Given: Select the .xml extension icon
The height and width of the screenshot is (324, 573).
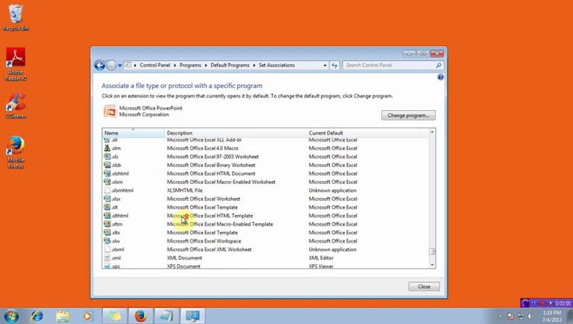Looking at the screenshot, I should 107,258.
